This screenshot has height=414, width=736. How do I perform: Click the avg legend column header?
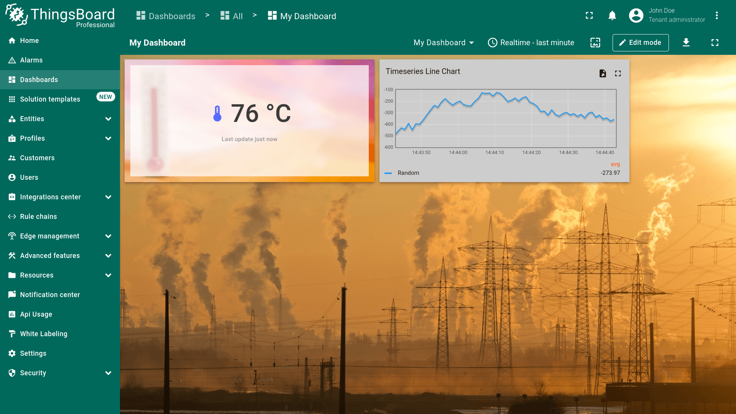pos(615,164)
